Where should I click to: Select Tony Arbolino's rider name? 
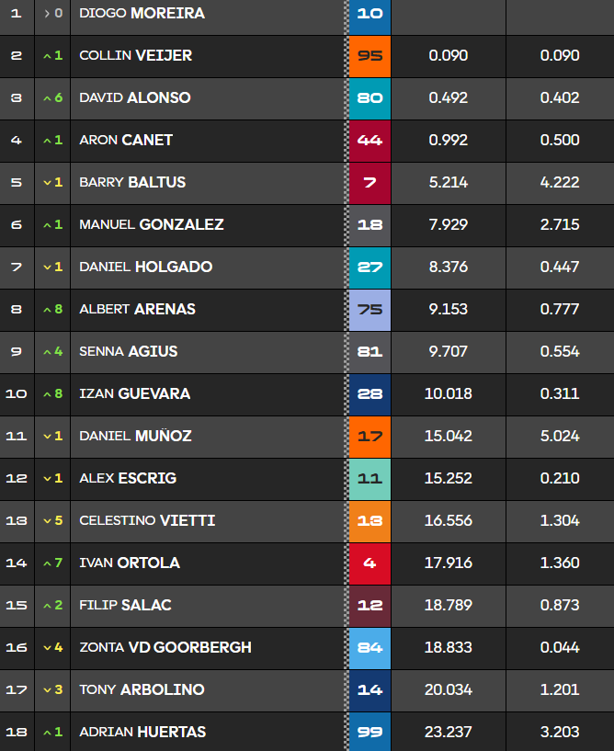142,690
